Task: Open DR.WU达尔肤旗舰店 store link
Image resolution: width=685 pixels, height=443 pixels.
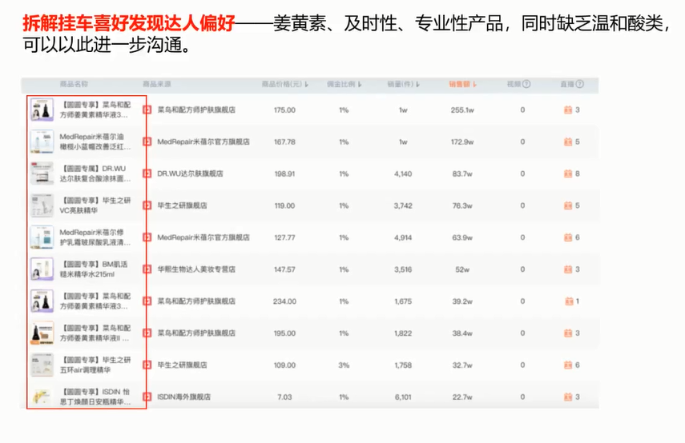Action: click(x=190, y=174)
